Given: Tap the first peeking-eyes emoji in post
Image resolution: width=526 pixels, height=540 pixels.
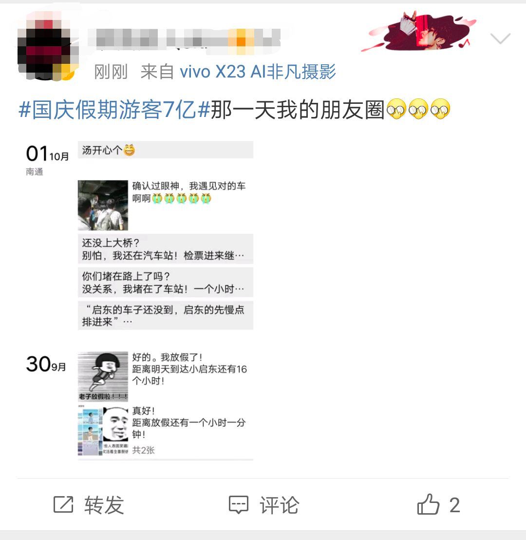Looking at the screenshot, I should click(x=396, y=109).
